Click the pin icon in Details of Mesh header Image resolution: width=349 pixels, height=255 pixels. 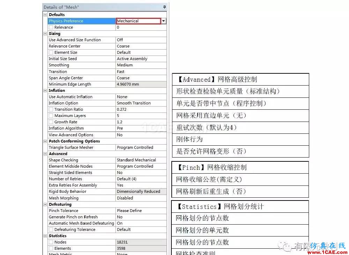(164, 7)
